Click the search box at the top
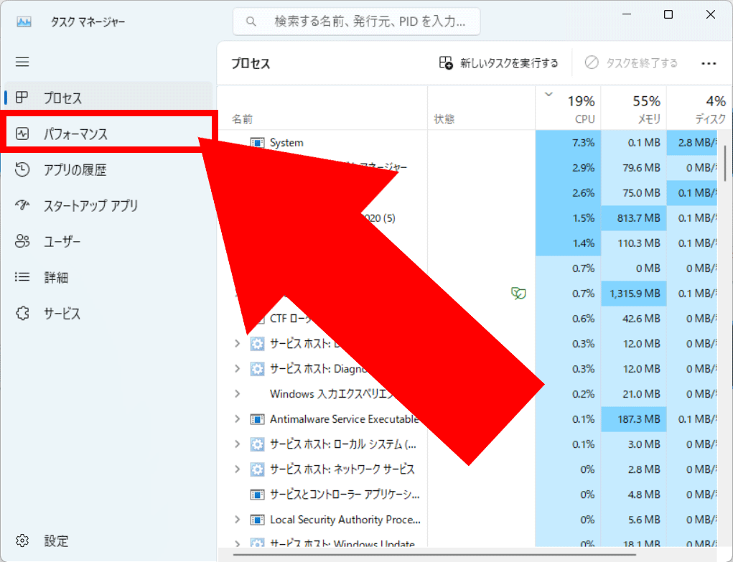This screenshot has width=733, height=562. pyautogui.click(x=357, y=22)
